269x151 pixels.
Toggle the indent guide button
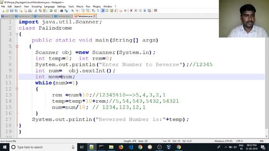click(103, 10)
